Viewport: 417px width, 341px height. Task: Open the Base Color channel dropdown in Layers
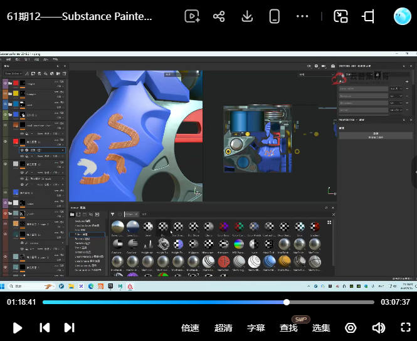point(13,73)
